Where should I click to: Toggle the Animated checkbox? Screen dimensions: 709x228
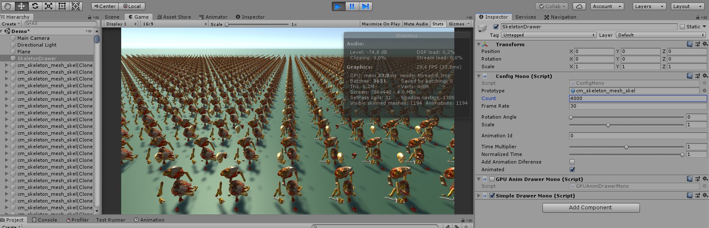[x=572, y=170]
